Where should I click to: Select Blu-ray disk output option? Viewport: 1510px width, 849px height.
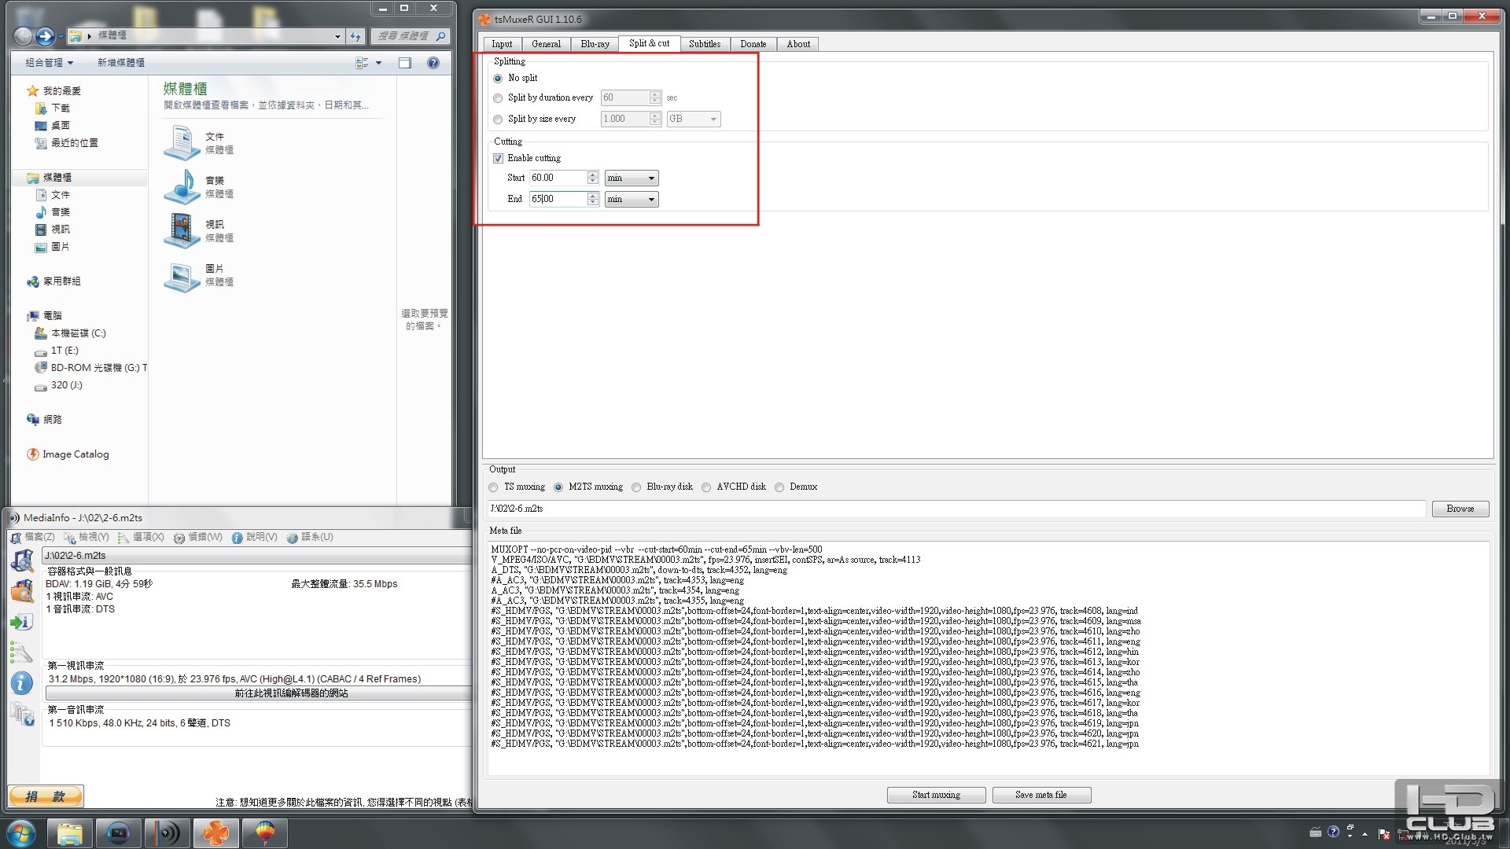pos(636,487)
